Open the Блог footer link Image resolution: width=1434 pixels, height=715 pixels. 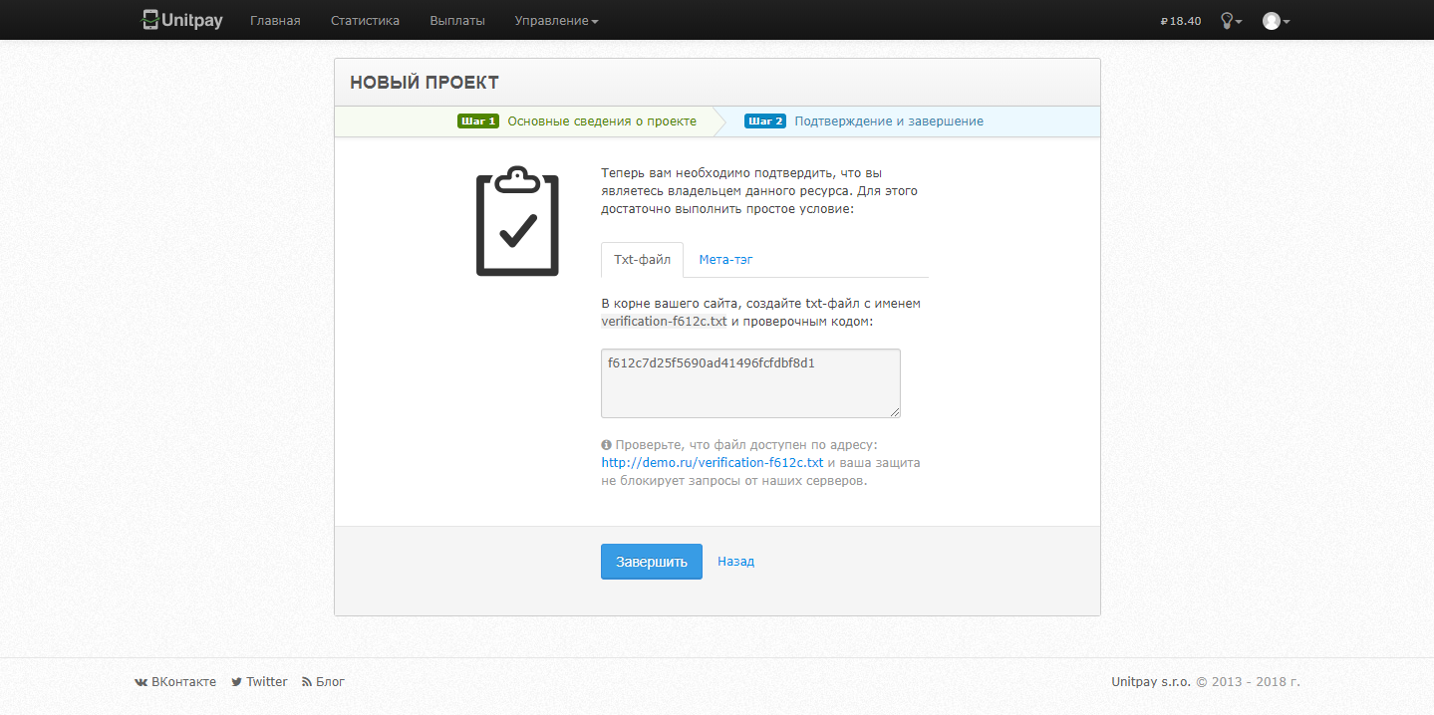[x=323, y=682]
